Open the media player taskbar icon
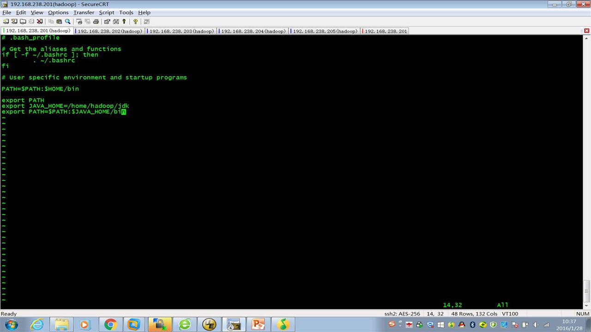591x332 pixels. (x=85, y=325)
